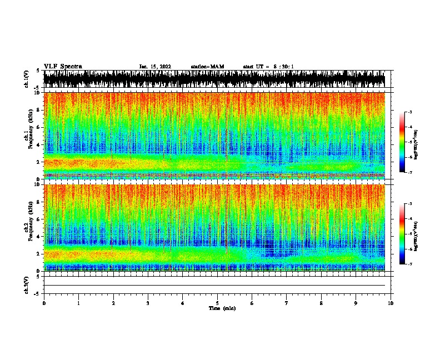
Task: Select the Jan. 15, 2022 date text
Action: 155,67
